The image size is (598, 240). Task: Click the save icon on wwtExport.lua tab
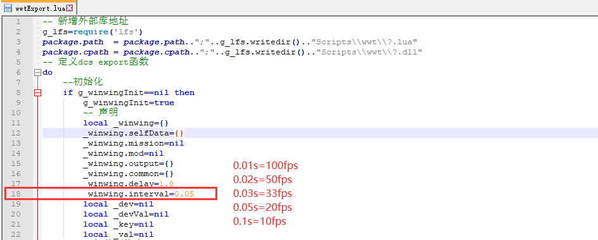[x=8, y=8]
